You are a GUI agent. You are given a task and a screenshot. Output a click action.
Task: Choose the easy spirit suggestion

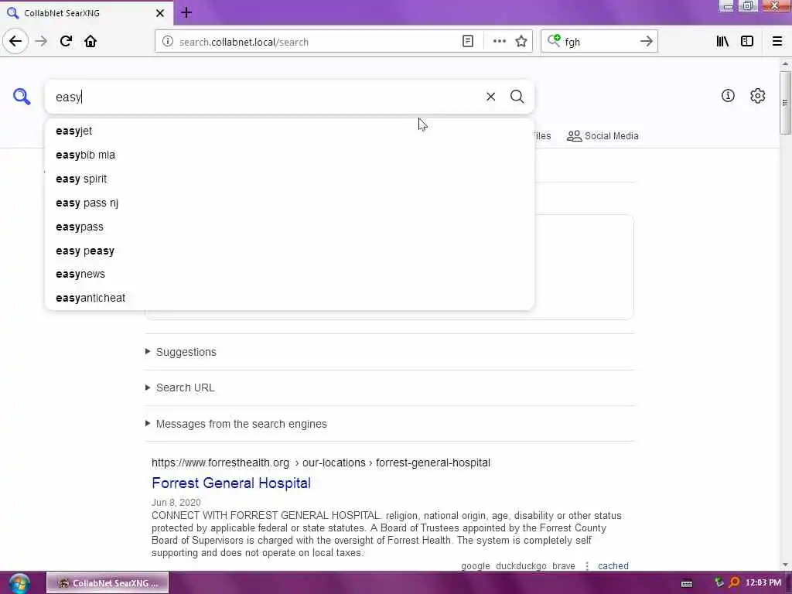tap(289, 179)
